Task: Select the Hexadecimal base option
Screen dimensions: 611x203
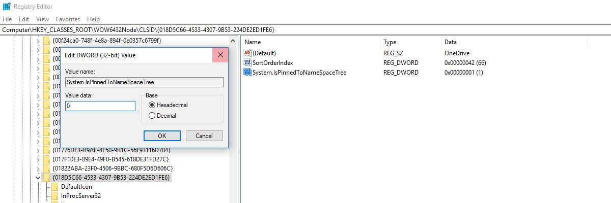Action: pyautogui.click(x=152, y=105)
